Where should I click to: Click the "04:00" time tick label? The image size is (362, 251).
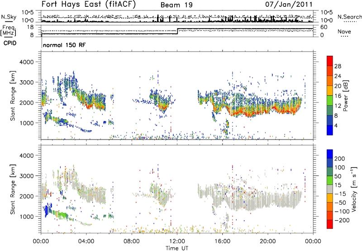pos(86,241)
